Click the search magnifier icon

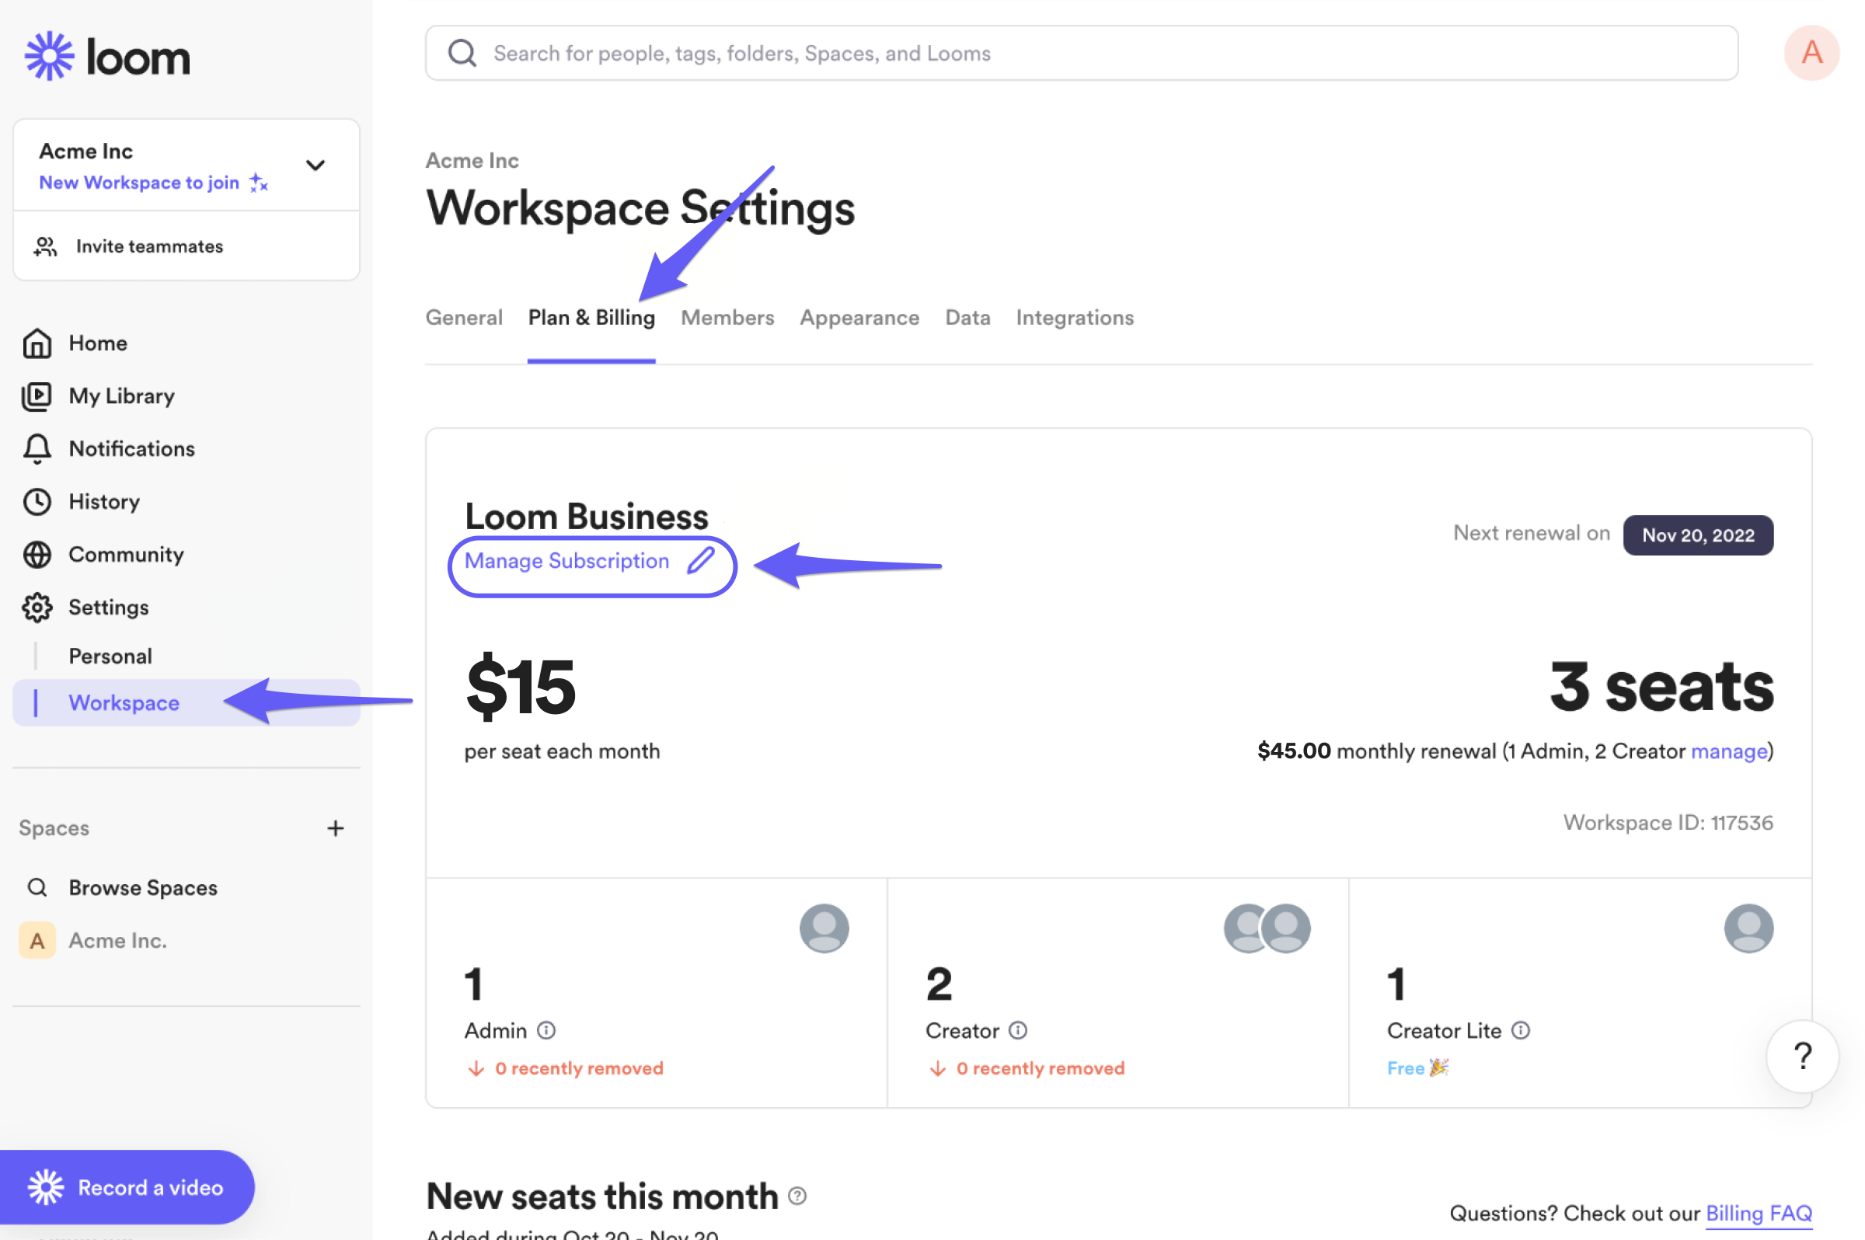(462, 53)
